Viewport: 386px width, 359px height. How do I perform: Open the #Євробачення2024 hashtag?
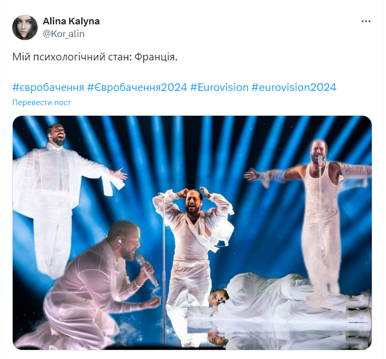click(137, 87)
